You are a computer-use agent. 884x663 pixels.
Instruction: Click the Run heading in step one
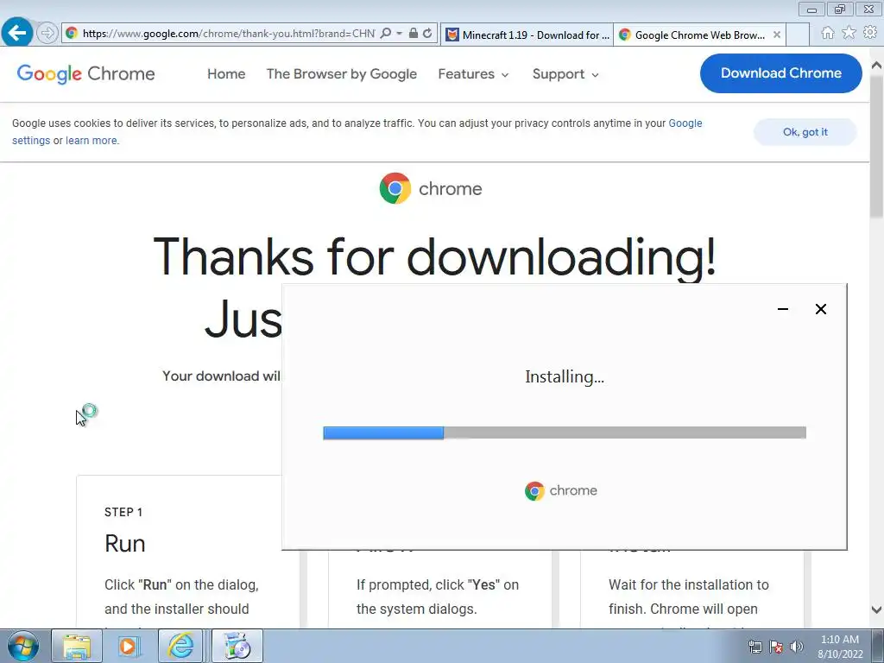point(125,544)
